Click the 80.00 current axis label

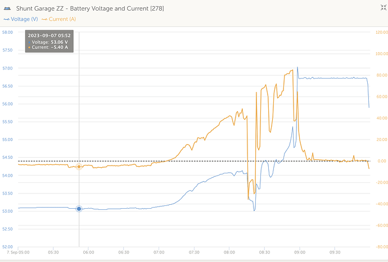tap(382, 75)
